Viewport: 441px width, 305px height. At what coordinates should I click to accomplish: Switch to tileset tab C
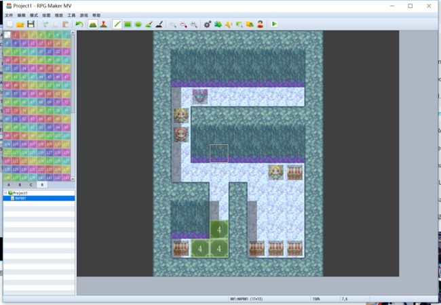(x=31, y=185)
